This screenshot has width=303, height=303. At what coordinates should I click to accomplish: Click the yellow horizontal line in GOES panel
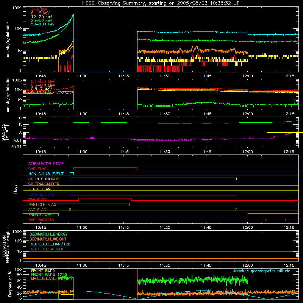(x=285, y=133)
